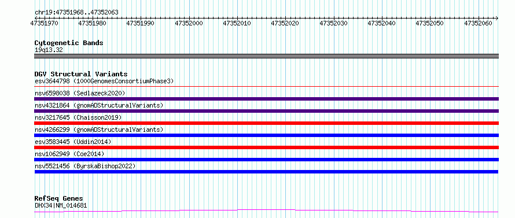Click the gray 19q13.32 cytoband bar

266,56
